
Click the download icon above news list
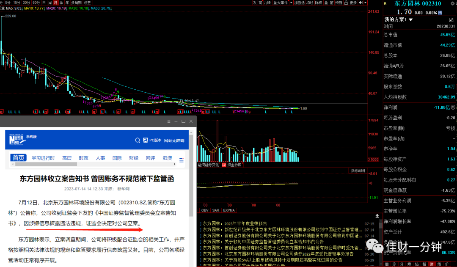click(x=377, y=216)
